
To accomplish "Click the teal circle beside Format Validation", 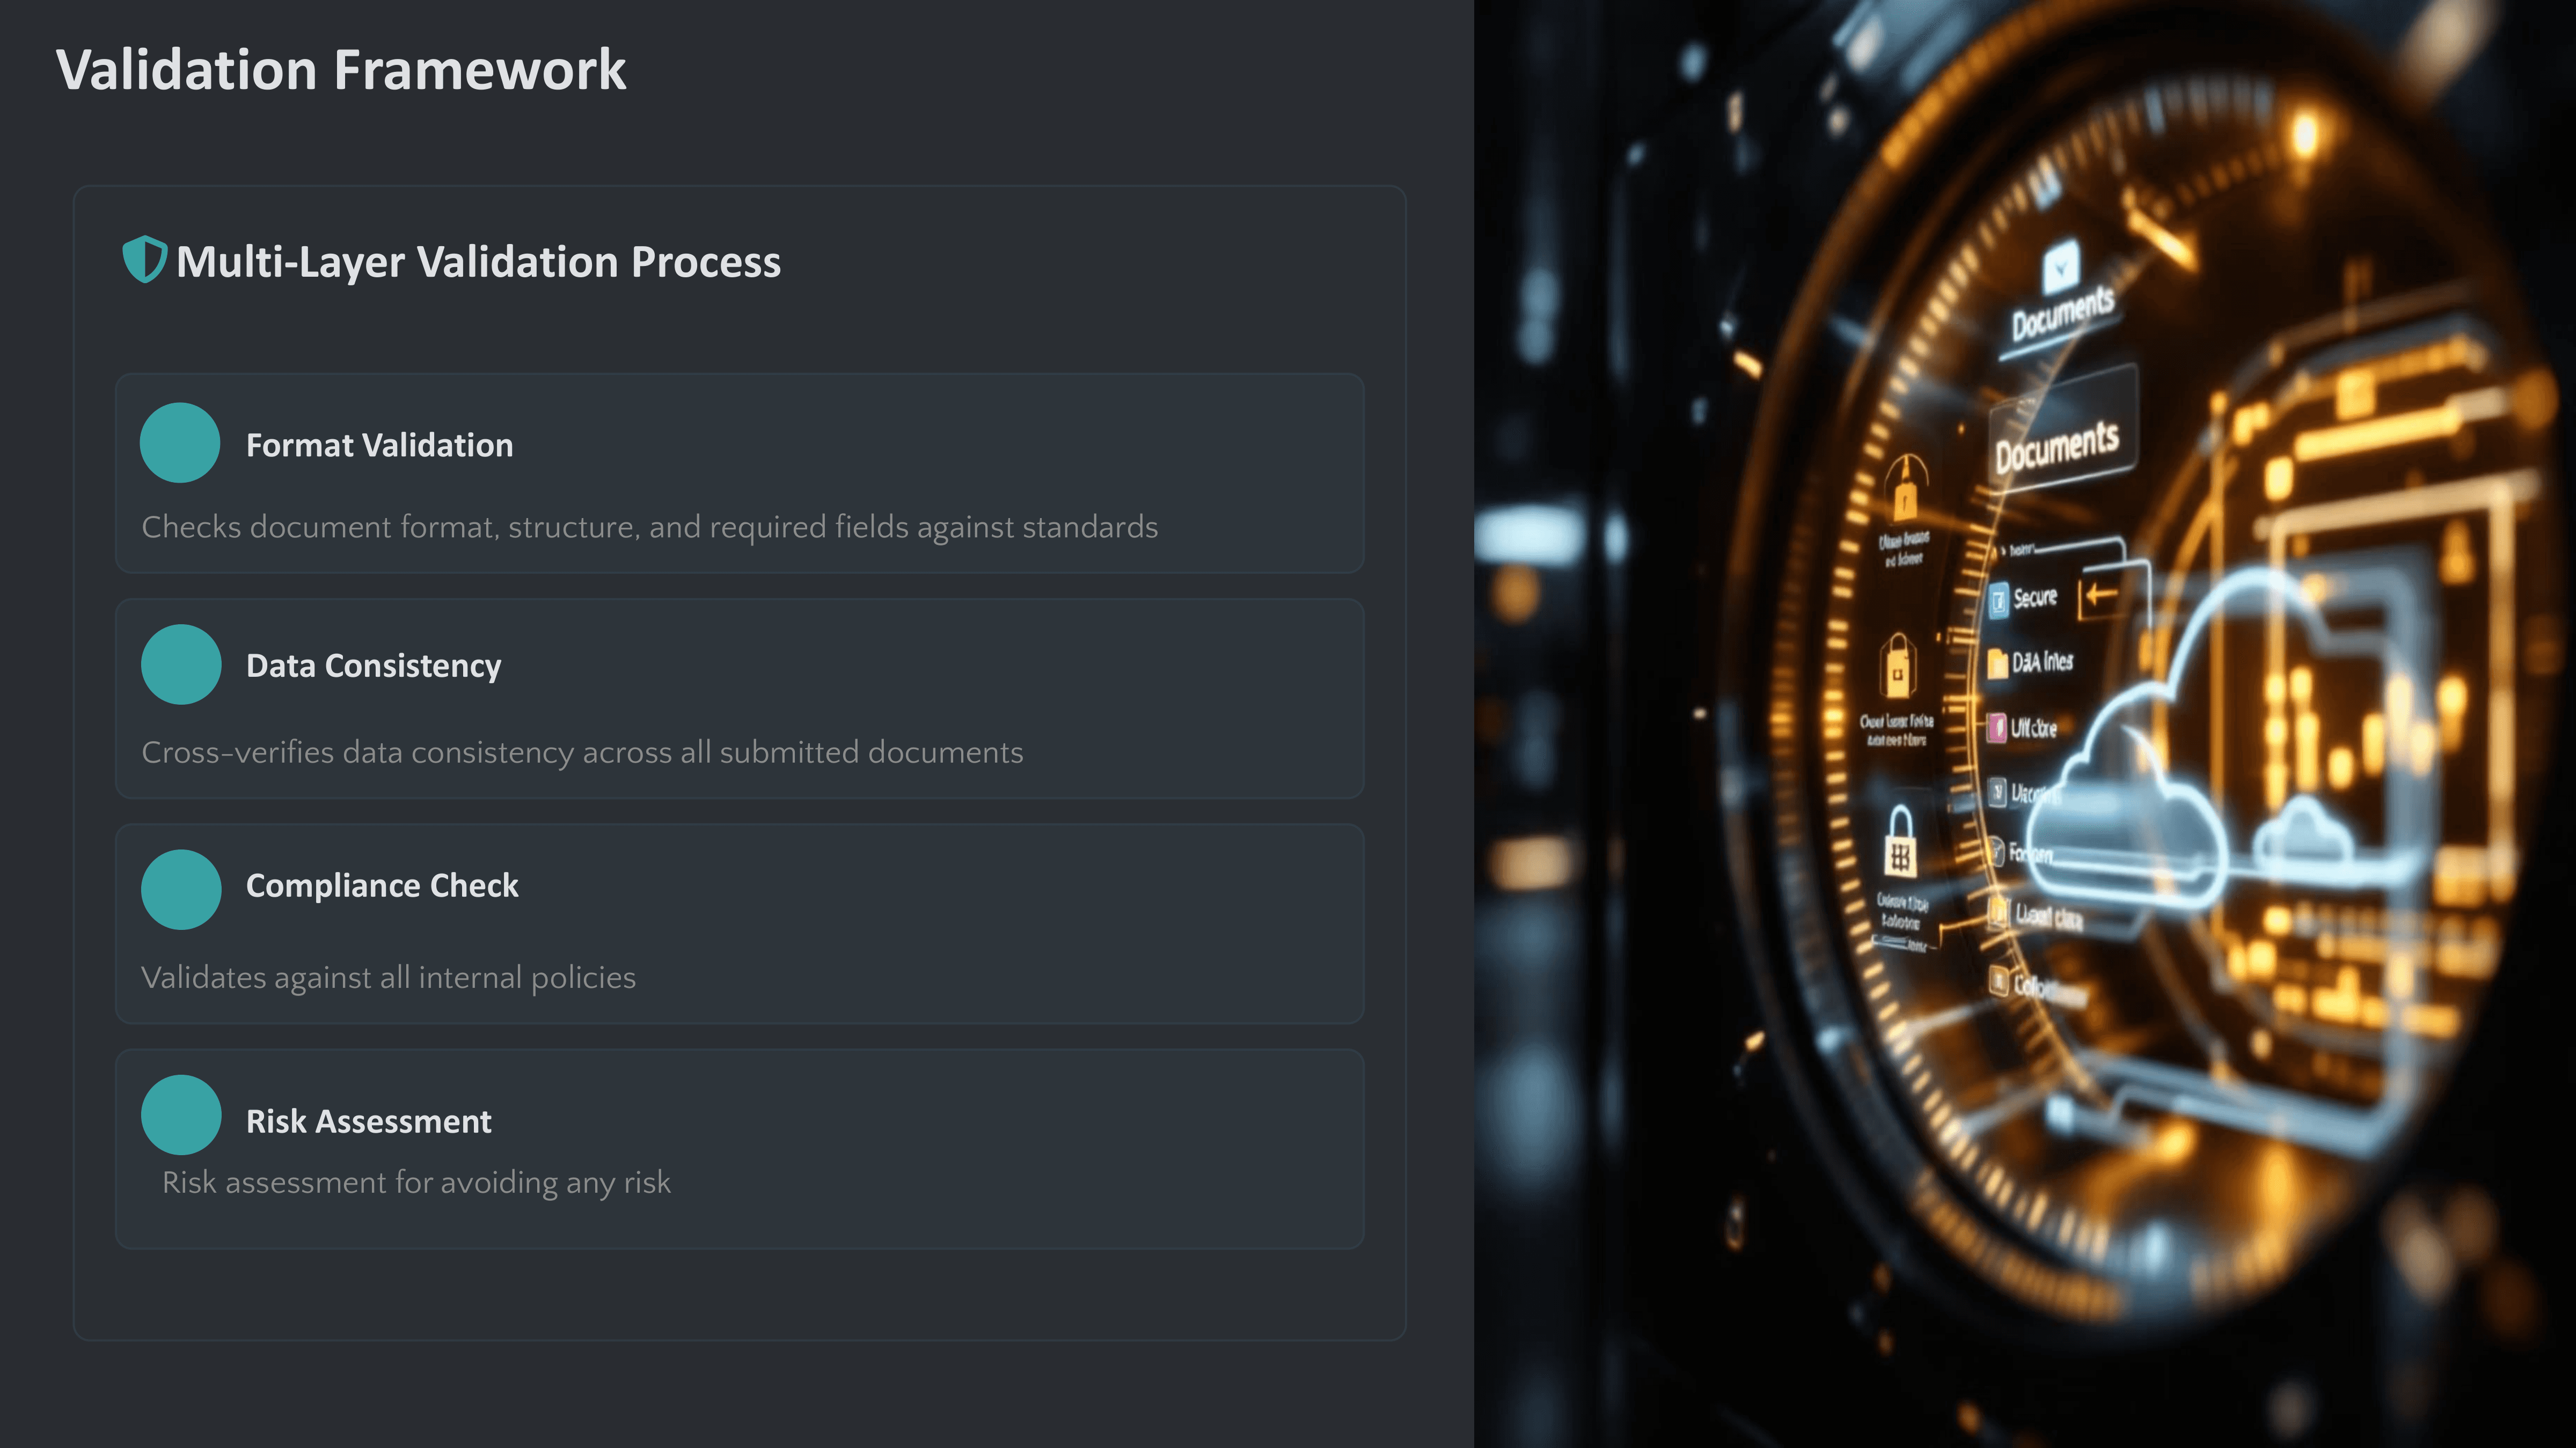I will click(x=180, y=442).
